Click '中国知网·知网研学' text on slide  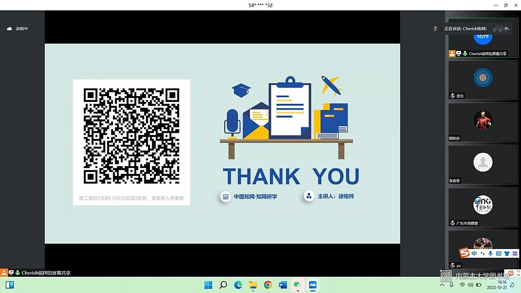[255, 197]
